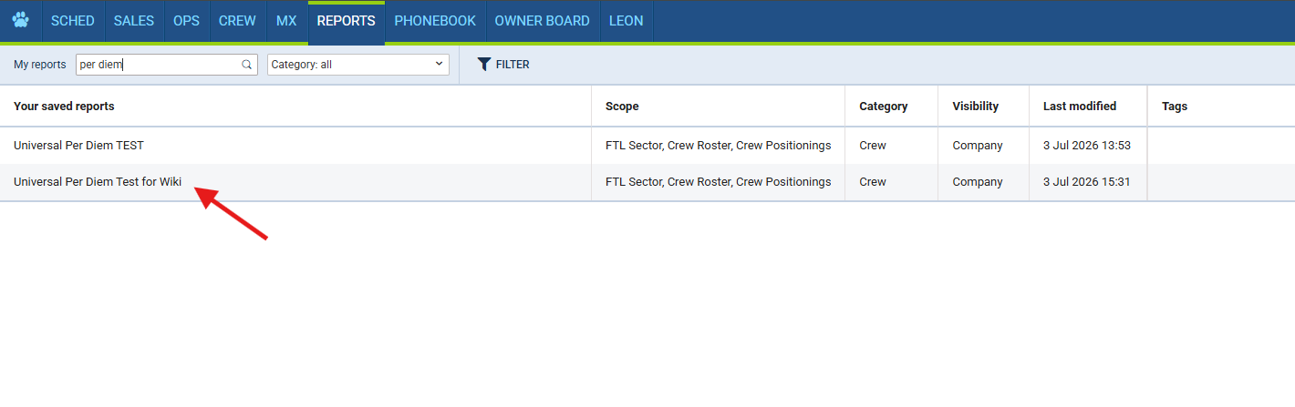Switch to the SALES tab
The image size is (1295, 407).
(x=134, y=21)
